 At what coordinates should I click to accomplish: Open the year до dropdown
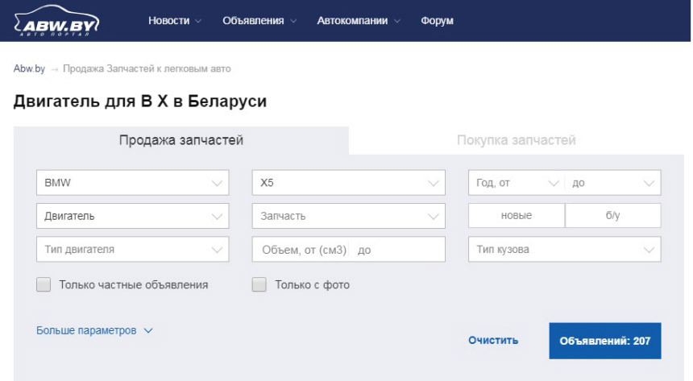[612, 183]
